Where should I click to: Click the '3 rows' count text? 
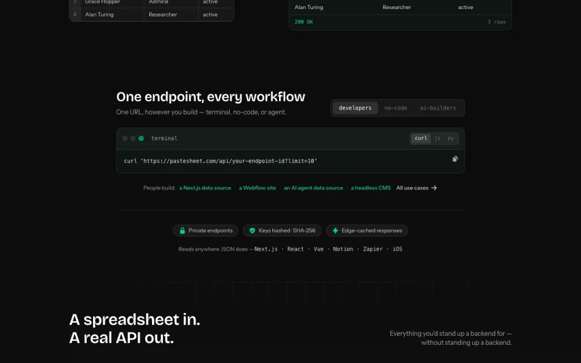coord(496,22)
